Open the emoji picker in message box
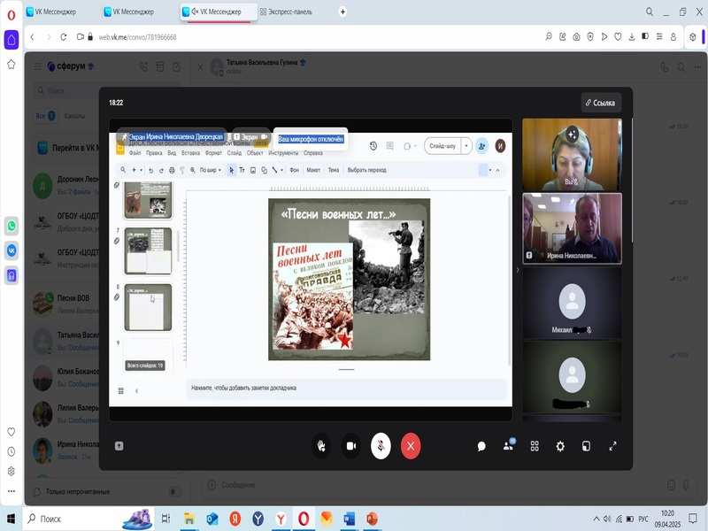 671,485
